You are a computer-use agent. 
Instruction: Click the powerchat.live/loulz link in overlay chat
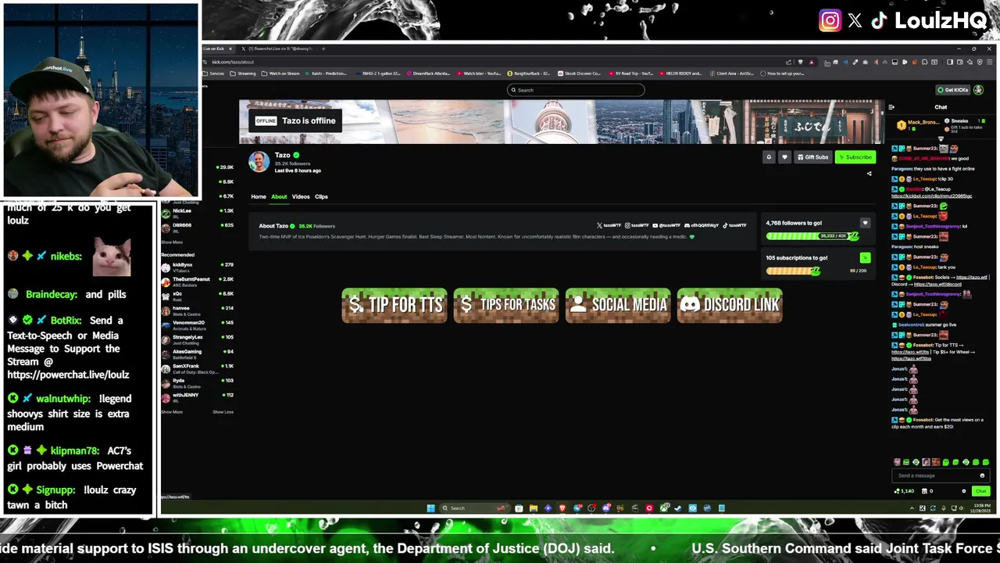tap(68, 375)
